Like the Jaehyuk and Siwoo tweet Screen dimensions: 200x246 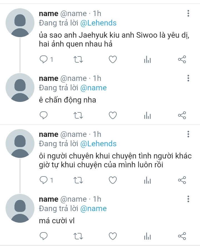(112, 59)
